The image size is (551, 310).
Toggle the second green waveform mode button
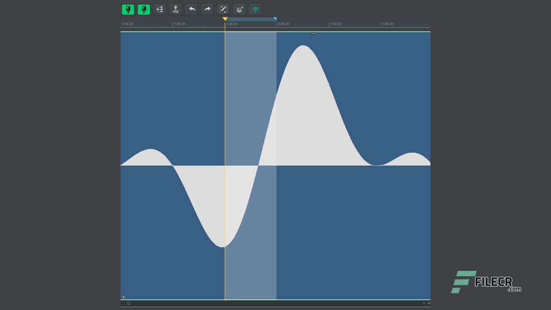(144, 9)
